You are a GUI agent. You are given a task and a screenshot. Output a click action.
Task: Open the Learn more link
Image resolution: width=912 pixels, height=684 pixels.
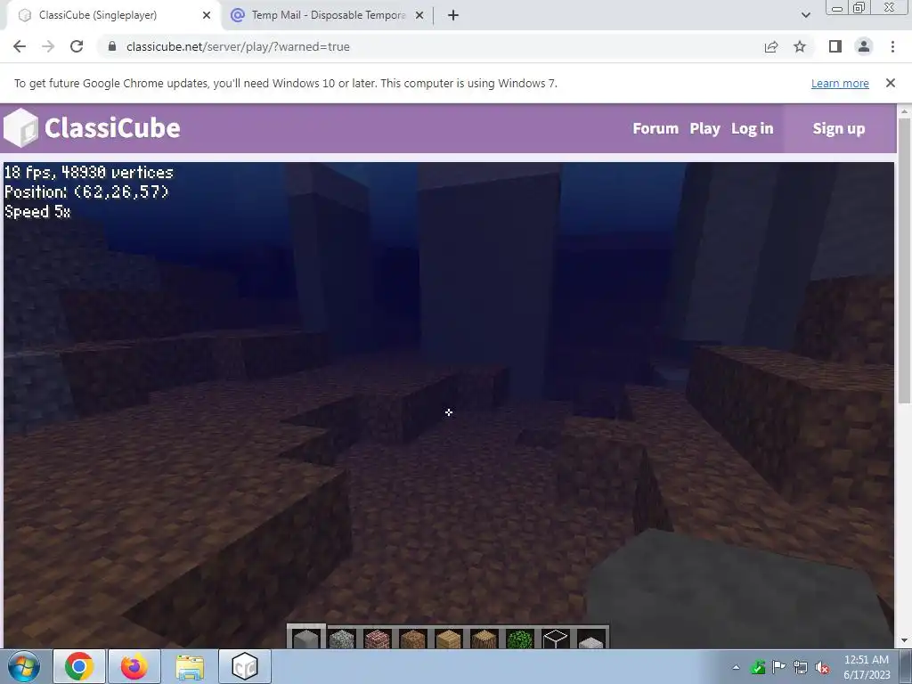(x=840, y=83)
